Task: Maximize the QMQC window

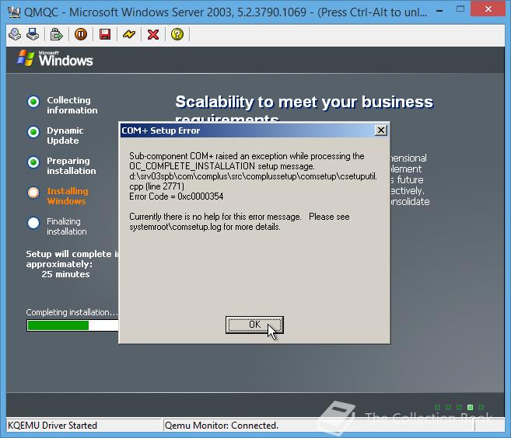Action: 460,9
